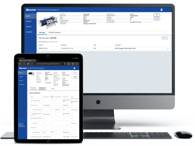Expand the ERROR_CRITICAL row chevron

(168, 48)
